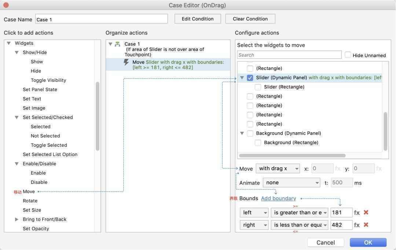396x250 pixels.
Task: Collapse the Enable/Disable group
Action: pyautogui.click(x=16, y=164)
